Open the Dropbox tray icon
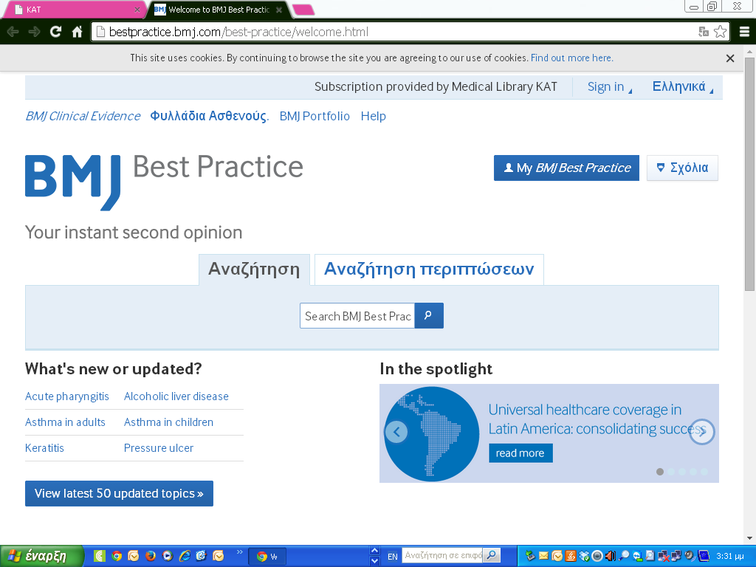The width and height of the screenshot is (756, 567). tap(584, 556)
